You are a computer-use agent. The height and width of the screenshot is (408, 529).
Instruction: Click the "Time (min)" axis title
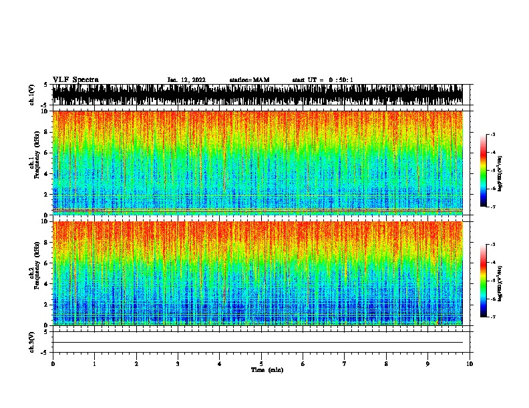click(267, 370)
